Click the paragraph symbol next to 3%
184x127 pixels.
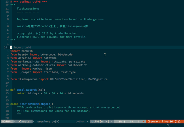point(124,122)
